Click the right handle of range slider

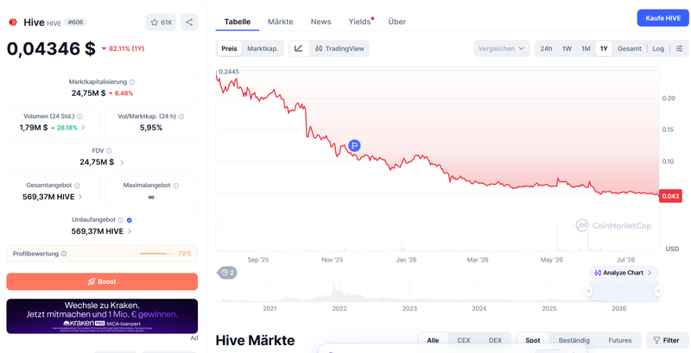click(x=658, y=291)
